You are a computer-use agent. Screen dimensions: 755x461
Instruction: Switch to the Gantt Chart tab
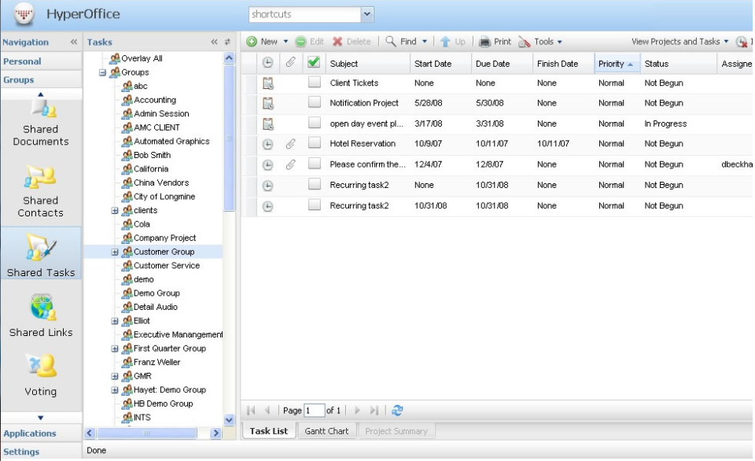[x=326, y=431]
